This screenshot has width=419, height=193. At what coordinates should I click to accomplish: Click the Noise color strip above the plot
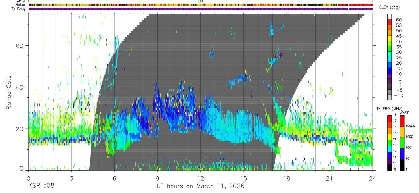click(201, 5)
